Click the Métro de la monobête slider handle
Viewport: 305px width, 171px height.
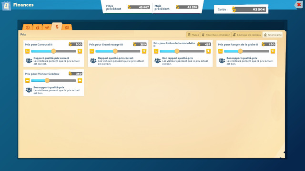tap(177, 51)
